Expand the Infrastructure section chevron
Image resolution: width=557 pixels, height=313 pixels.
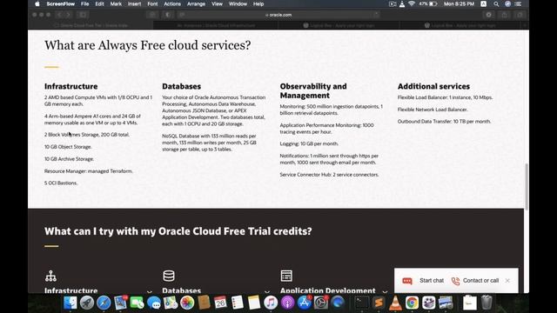[150, 292]
